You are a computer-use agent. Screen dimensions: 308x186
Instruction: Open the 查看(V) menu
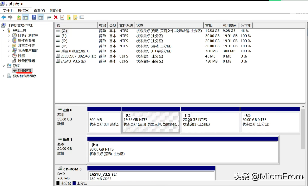(39, 10)
